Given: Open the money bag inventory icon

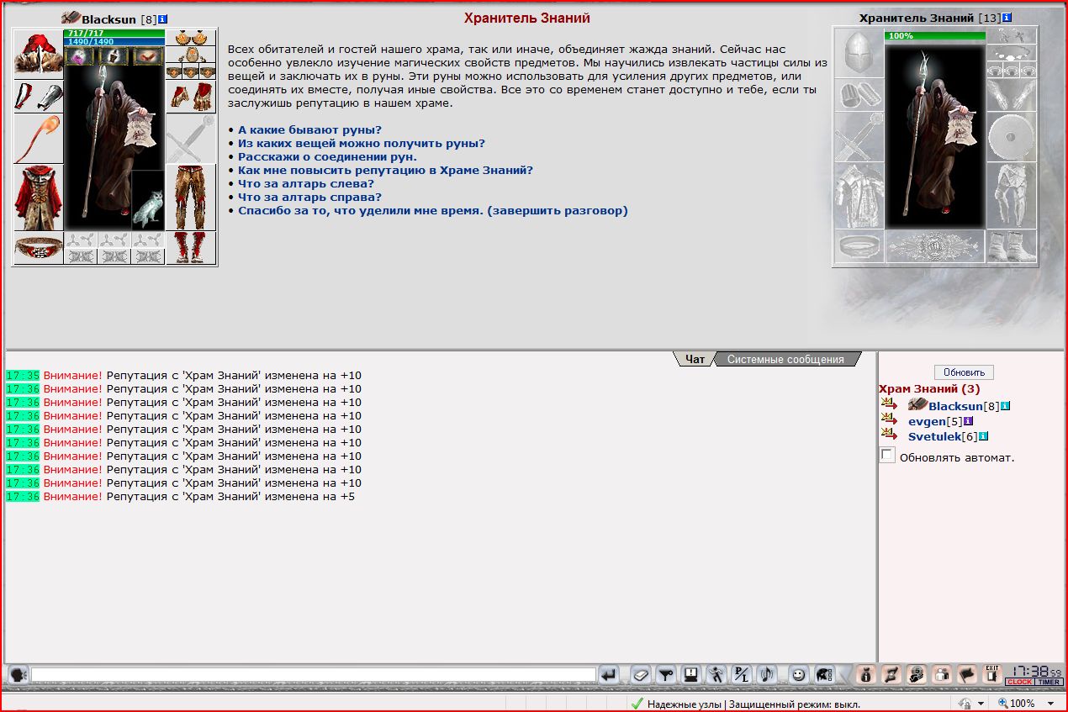Looking at the screenshot, I should (x=866, y=674).
